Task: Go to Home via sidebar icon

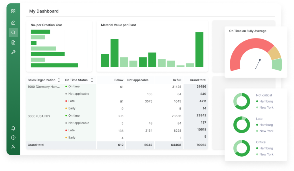Action: click(x=13, y=23)
